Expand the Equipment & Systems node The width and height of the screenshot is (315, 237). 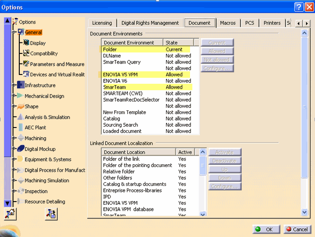click(14, 159)
